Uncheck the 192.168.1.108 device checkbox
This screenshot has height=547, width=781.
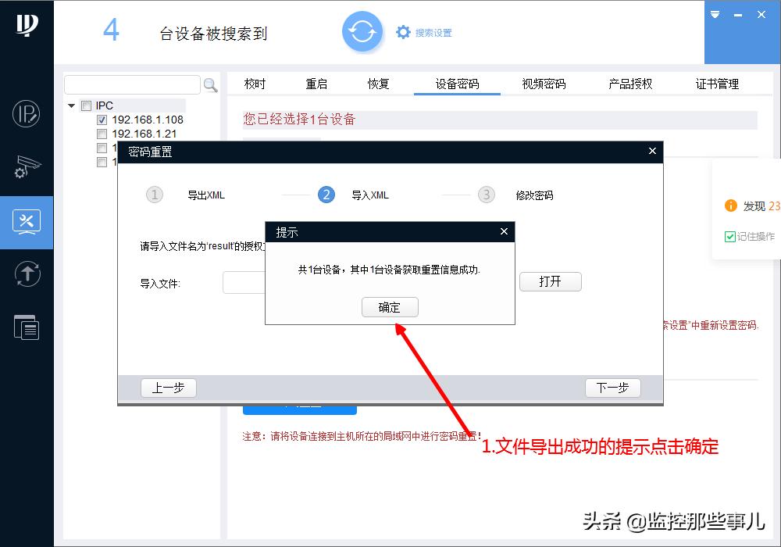coord(102,120)
